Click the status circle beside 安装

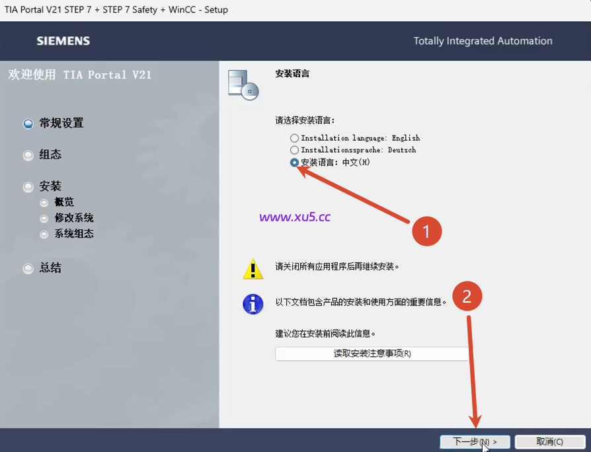[x=28, y=186]
